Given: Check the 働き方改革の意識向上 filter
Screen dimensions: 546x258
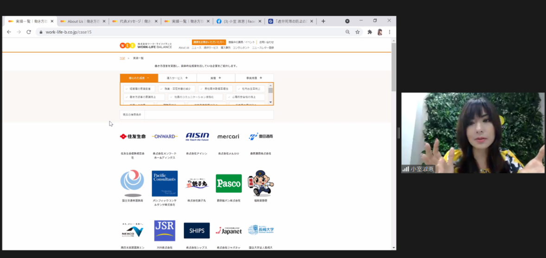Looking at the screenshot, I should tap(144, 97).
